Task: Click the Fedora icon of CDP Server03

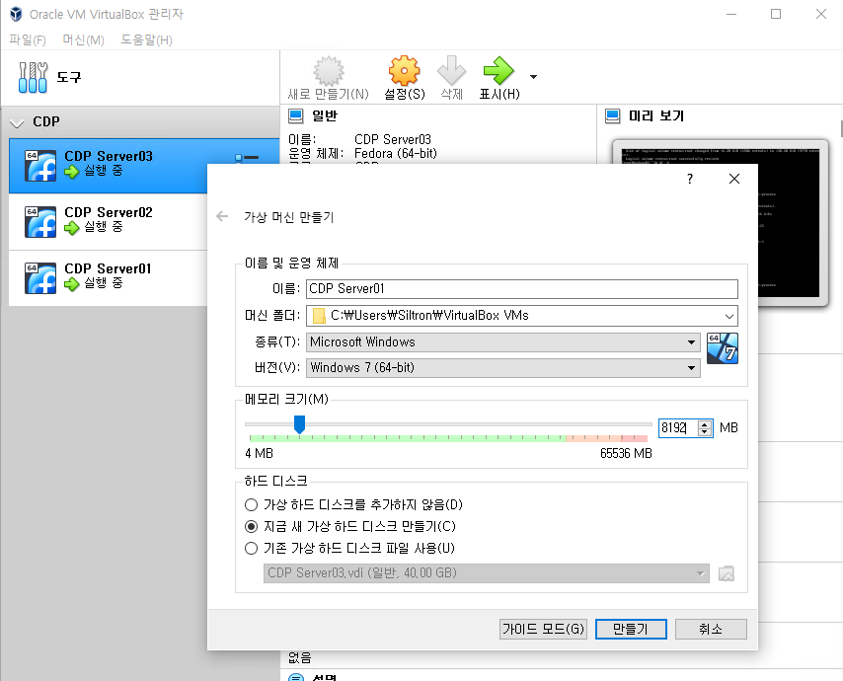Action: coord(40,166)
